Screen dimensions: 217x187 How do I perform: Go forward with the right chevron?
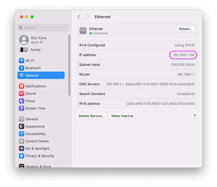[88, 17]
